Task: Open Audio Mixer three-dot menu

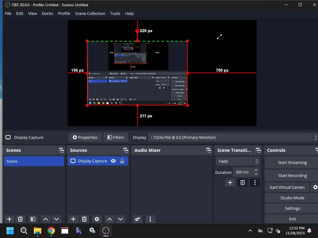Action: point(150,219)
